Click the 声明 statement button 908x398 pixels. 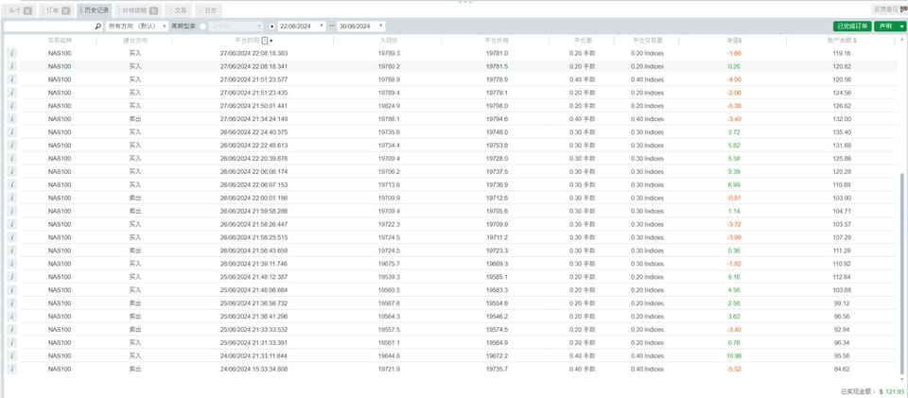coord(885,26)
